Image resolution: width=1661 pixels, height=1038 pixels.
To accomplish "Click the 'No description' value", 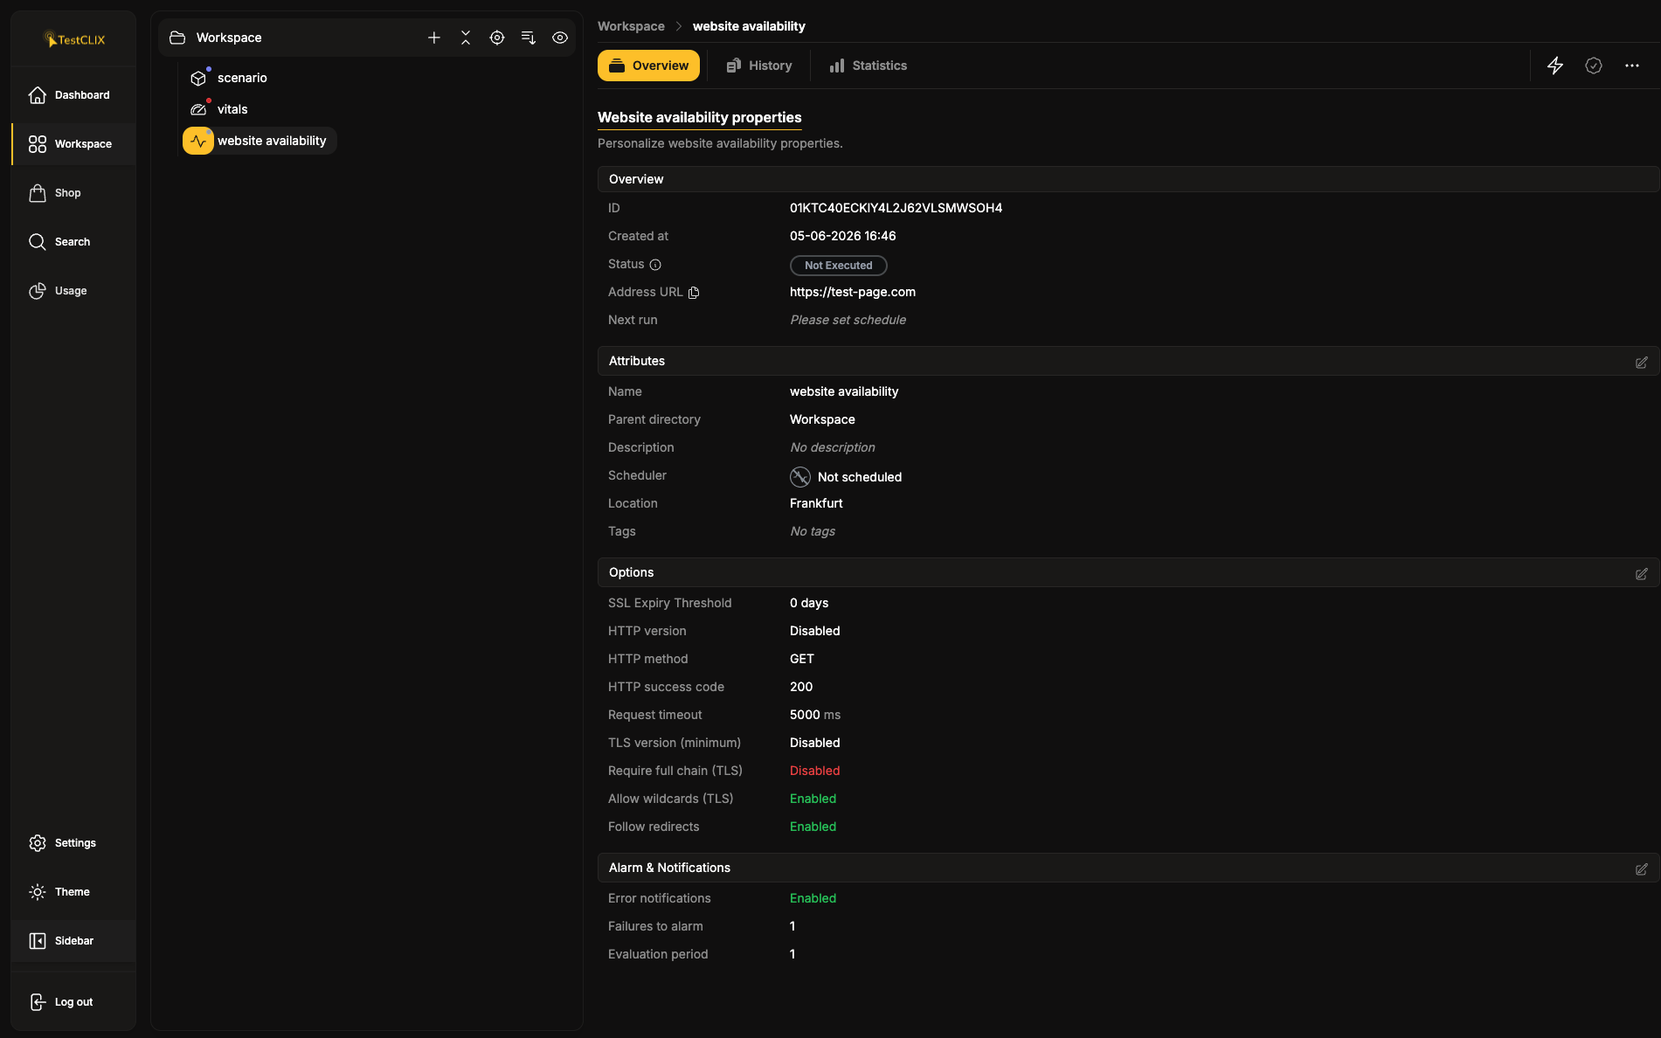I will coord(833,447).
